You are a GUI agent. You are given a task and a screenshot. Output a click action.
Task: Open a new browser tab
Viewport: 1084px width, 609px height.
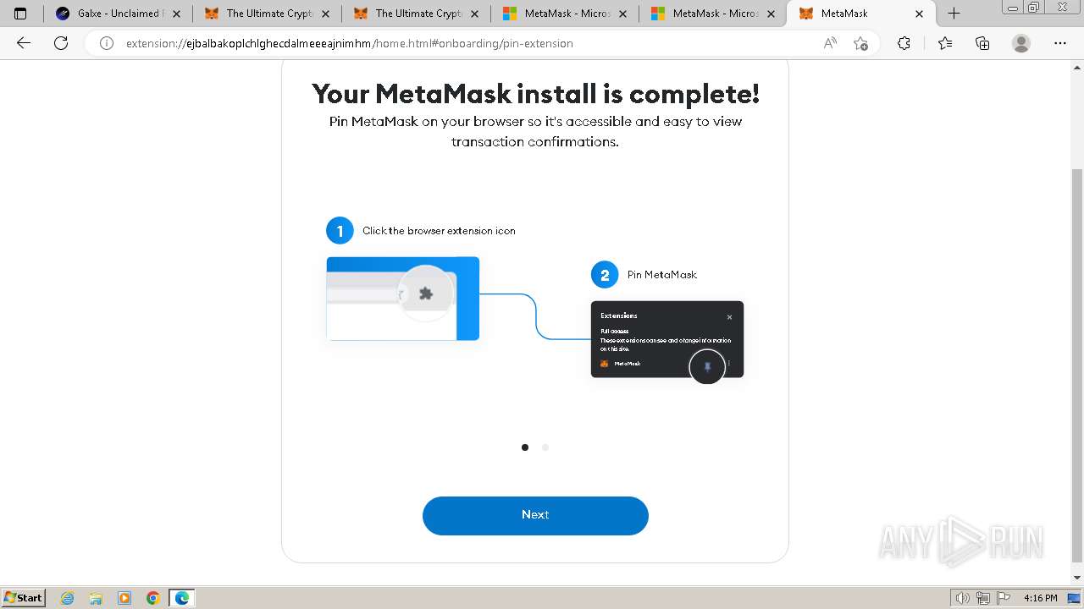954,14
